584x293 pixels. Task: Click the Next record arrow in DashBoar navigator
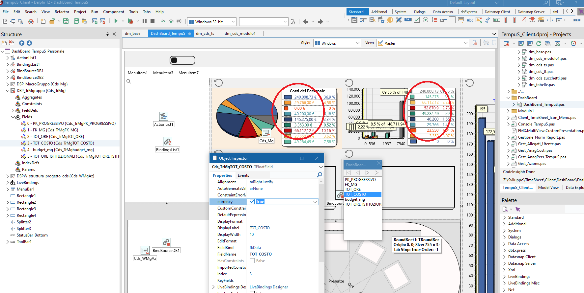(x=367, y=172)
